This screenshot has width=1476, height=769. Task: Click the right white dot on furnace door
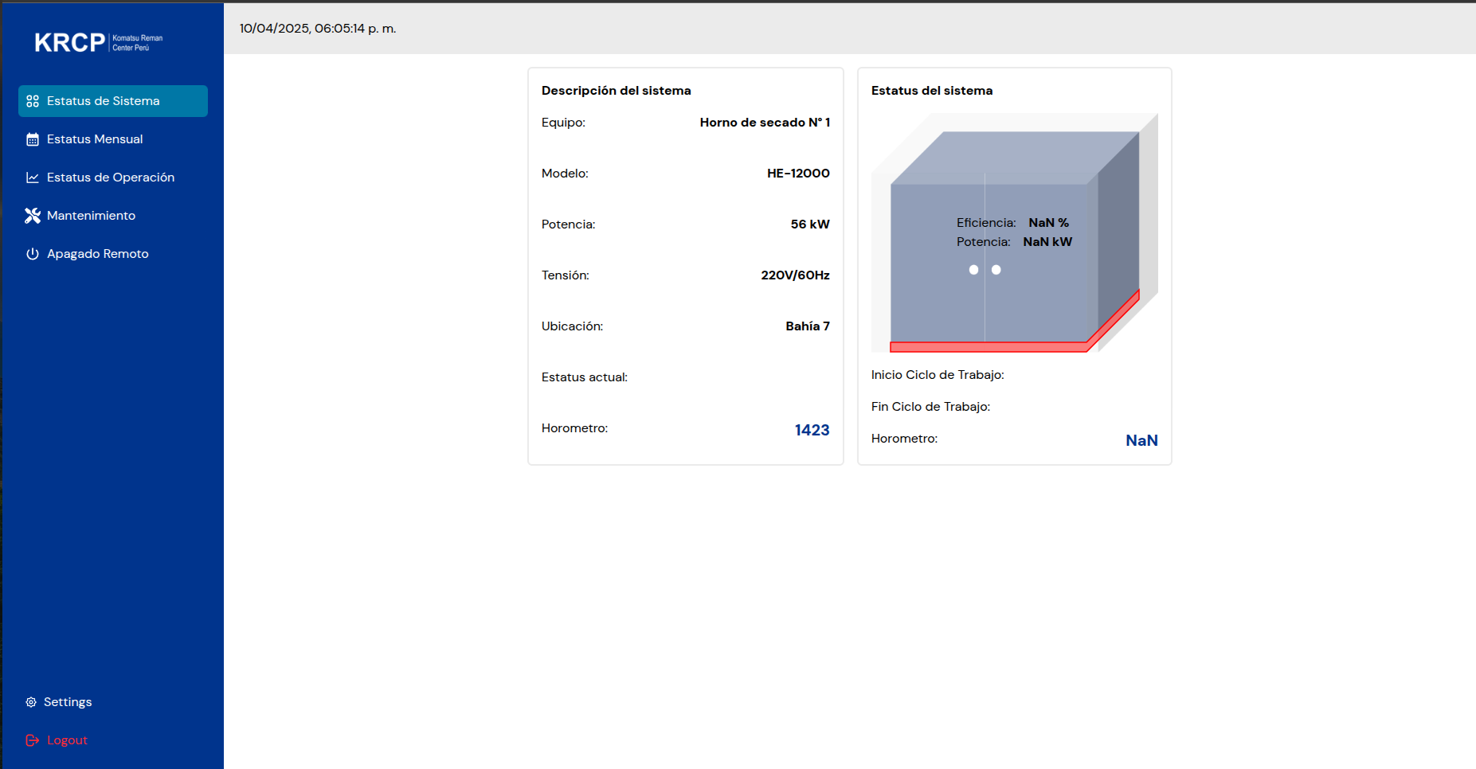(996, 270)
